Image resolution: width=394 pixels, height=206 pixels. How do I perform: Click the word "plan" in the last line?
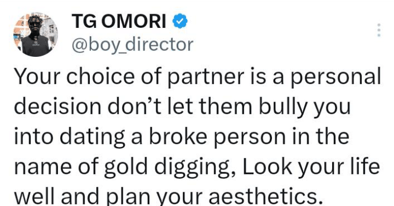(128, 197)
